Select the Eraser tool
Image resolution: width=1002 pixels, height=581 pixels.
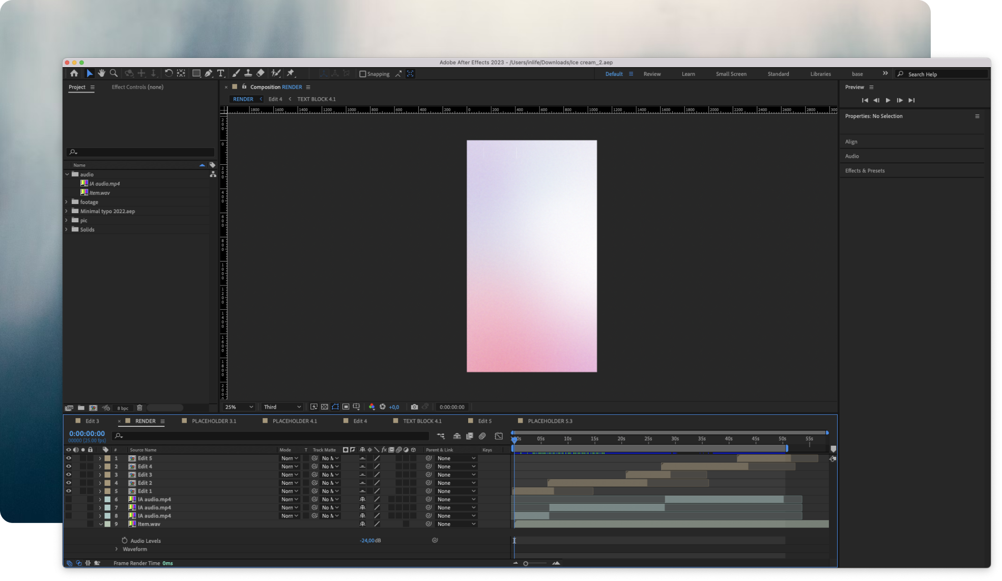click(x=261, y=73)
